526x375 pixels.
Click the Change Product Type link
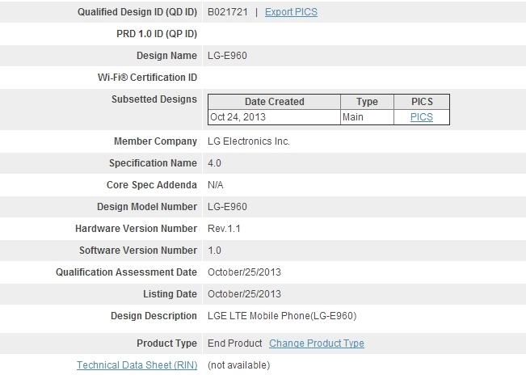[317, 343]
